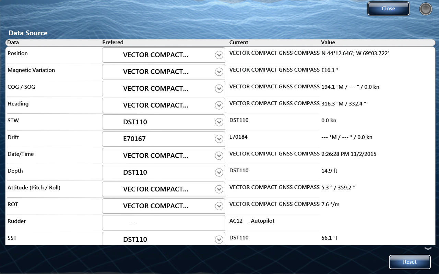Viewport: 439px width, 274px height.
Task: Click the Position row label
Action: tap(17, 53)
